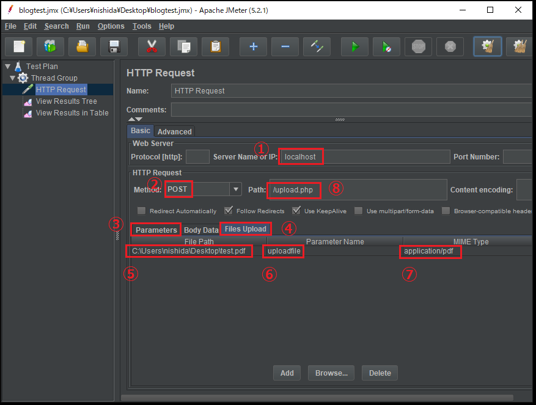
Task: Open the Edit menu
Action: (x=30, y=26)
